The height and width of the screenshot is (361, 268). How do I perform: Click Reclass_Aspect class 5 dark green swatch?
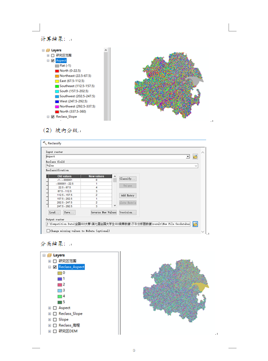(x=60, y=302)
